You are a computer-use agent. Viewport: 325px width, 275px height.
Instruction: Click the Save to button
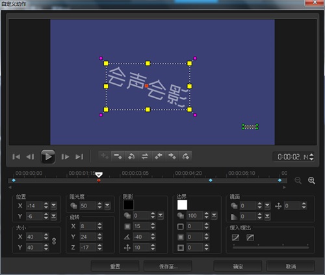click(168, 267)
